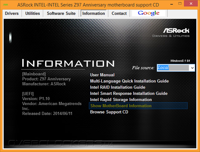Viewport: 200px width, 152px height.
Task: Open the User Manual link
Action: pos(102,75)
